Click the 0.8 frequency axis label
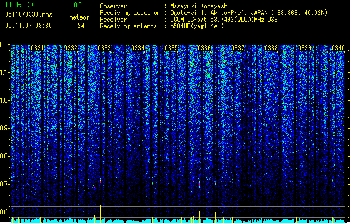This screenshot has height=223, width=351. point(4,156)
